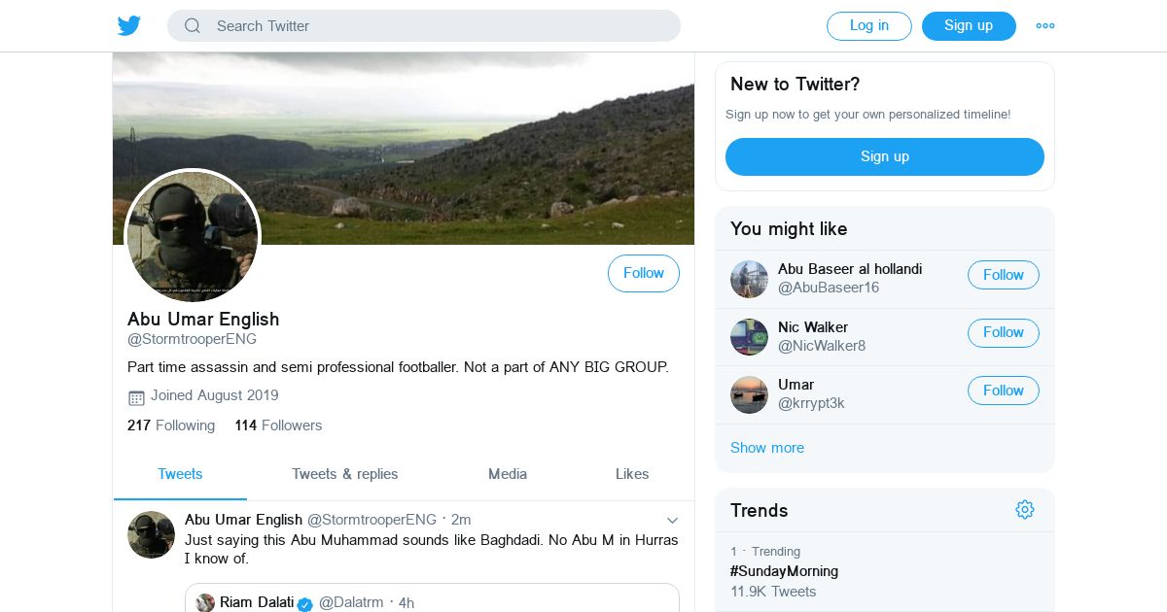Click the tweet author's small avatar

click(151, 535)
